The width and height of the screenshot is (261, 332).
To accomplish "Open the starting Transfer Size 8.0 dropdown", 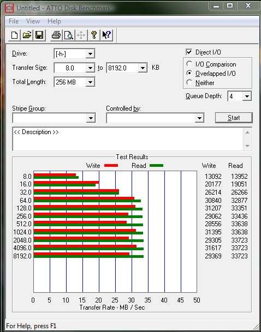I will point(90,68).
